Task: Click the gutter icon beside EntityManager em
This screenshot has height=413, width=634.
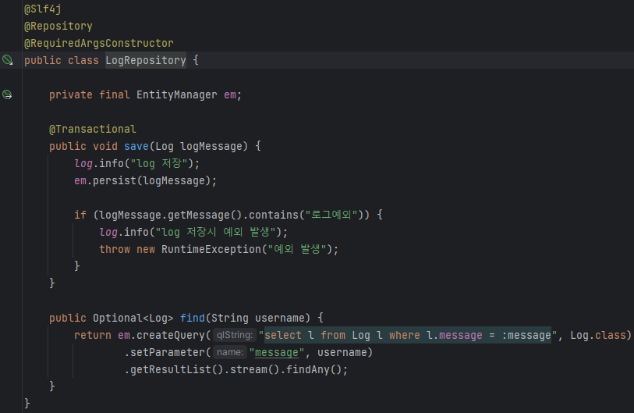Action: click(x=7, y=94)
